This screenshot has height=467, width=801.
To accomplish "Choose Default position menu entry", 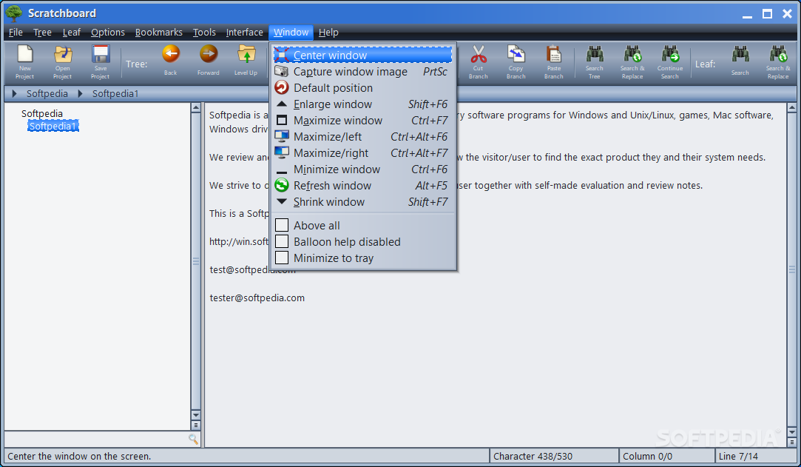I will pos(362,88).
